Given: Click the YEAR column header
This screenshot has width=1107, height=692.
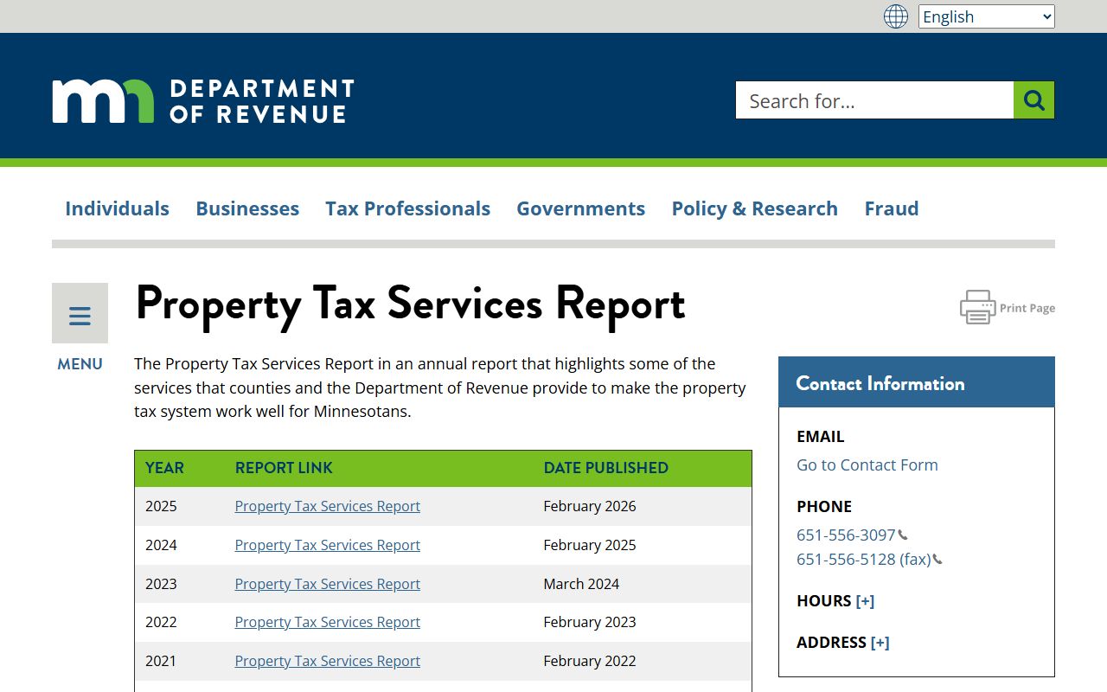Looking at the screenshot, I should point(164,468).
